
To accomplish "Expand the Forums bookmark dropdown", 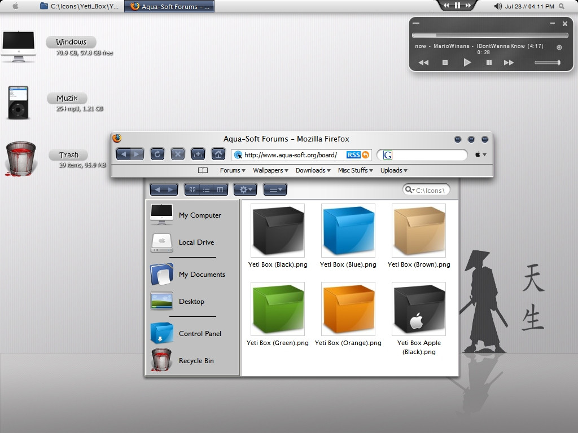I will coord(233,170).
